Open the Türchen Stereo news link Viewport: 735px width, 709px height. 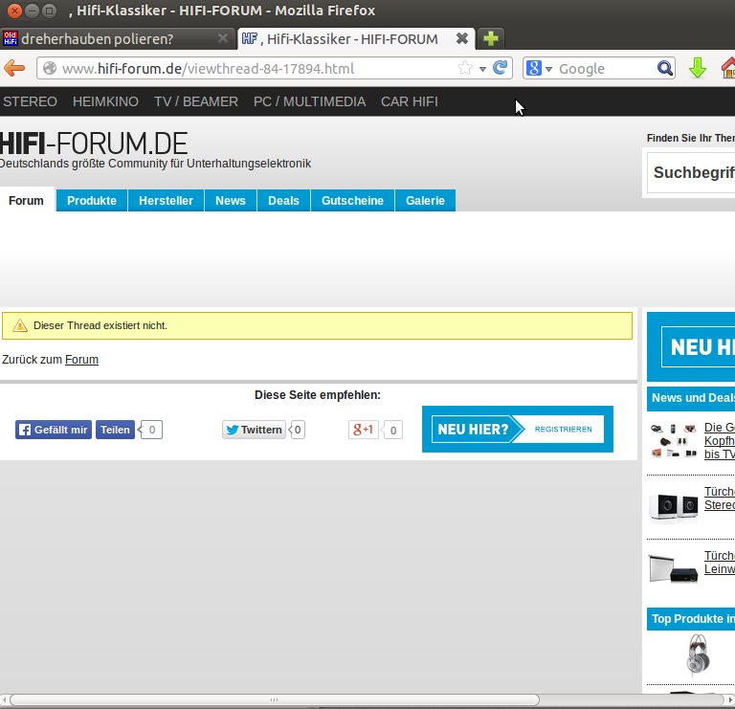pyautogui.click(x=720, y=499)
